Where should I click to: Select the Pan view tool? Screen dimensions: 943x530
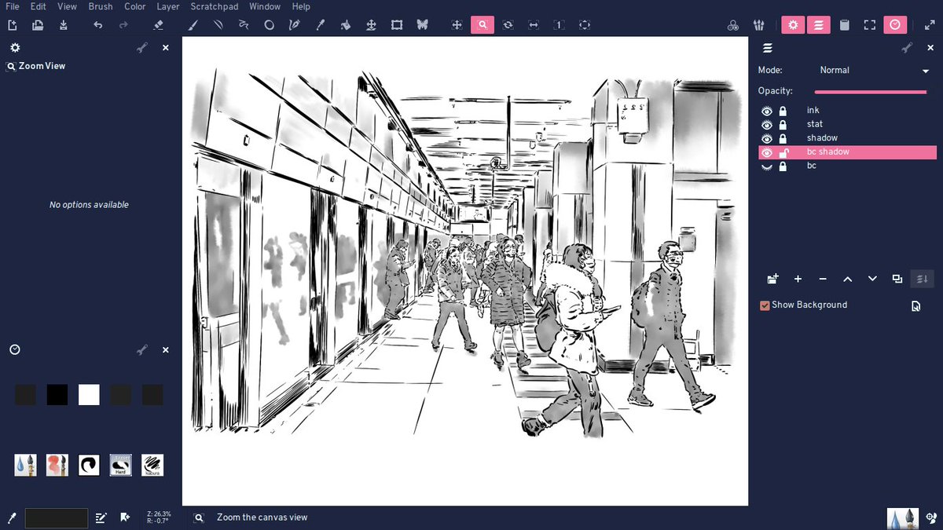pyautogui.click(x=457, y=25)
